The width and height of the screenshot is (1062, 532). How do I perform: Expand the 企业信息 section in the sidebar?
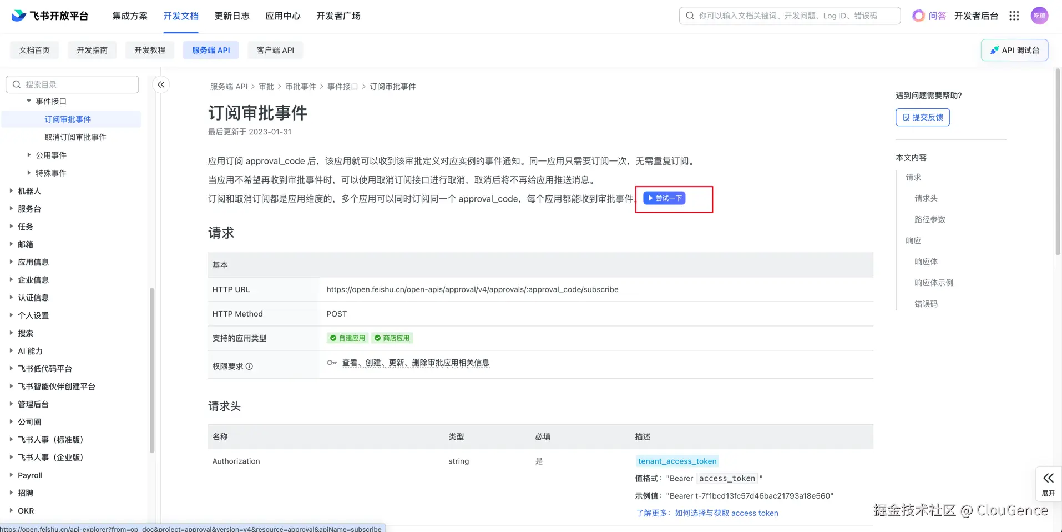11,279
